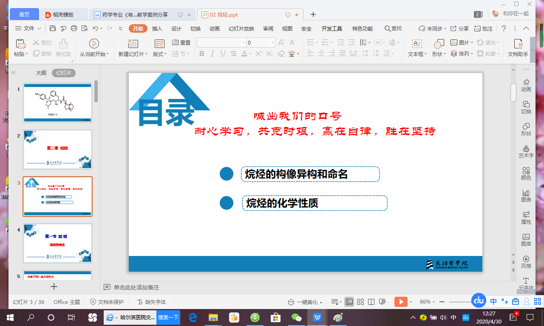Toggle normal view button in status bar
The image size is (544, 326).
pyautogui.click(x=349, y=302)
